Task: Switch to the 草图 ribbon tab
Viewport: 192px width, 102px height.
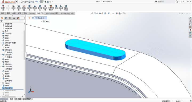Action: (x=9, y=13)
